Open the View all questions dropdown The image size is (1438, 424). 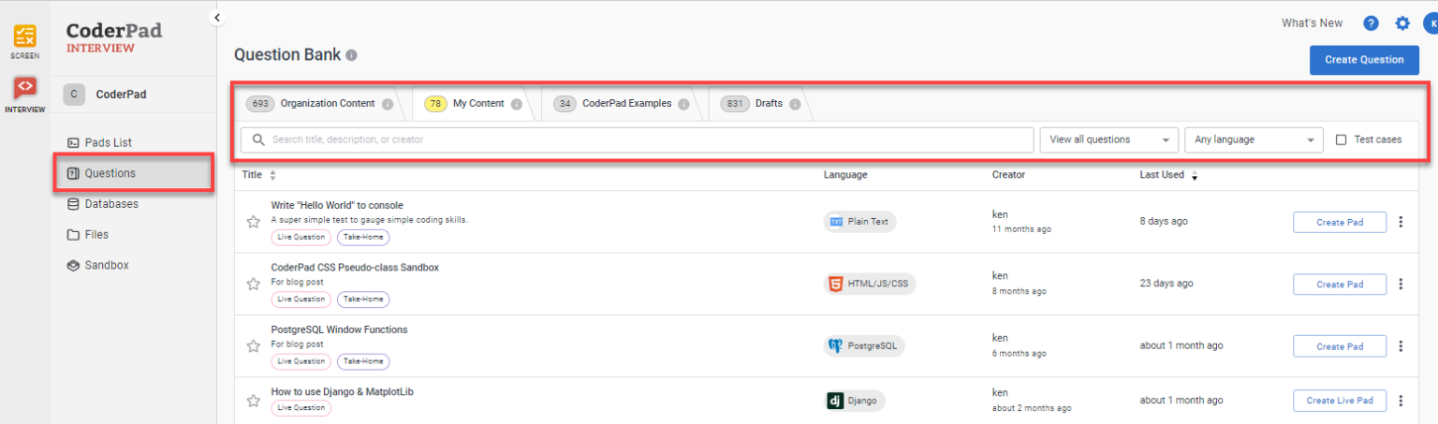click(1108, 139)
